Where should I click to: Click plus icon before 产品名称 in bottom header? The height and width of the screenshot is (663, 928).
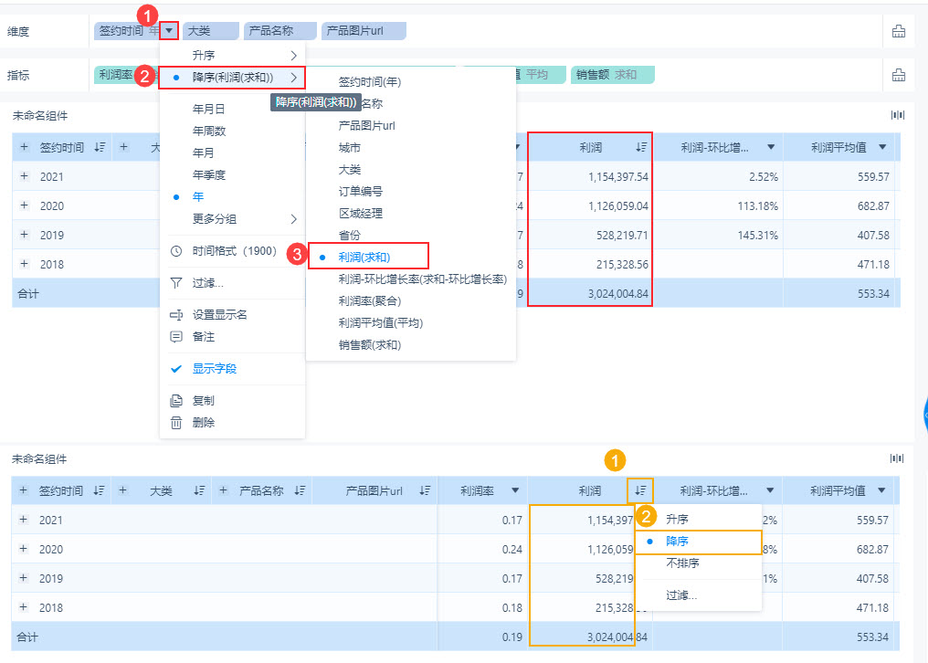[x=223, y=490]
